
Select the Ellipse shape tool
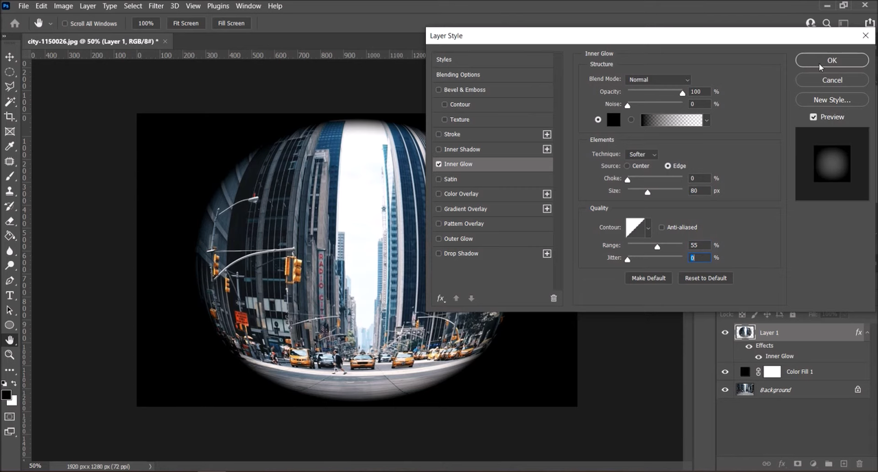tap(10, 325)
